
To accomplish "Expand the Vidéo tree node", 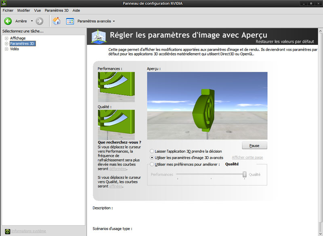I will (x=6, y=49).
